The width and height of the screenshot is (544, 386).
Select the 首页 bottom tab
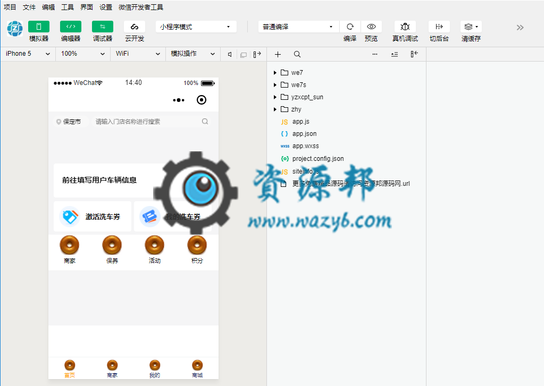pyautogui.click(x=70, y=368)
